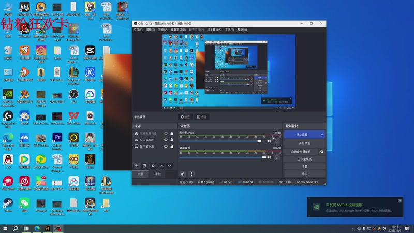
Task: Select the 显示器采集 source row
Action: pyautogui.click(x=154, y=146)
